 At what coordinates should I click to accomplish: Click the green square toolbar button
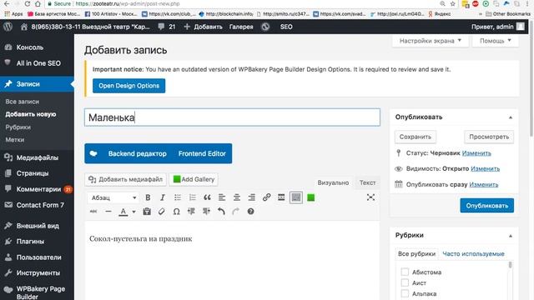tap(310, 197)
